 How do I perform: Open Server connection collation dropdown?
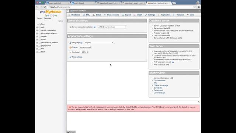[x=112, y=27]
